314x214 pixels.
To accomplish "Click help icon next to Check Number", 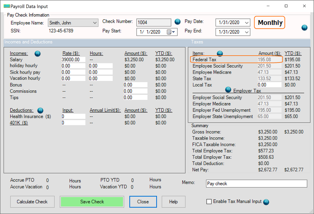I will (177, 22).
